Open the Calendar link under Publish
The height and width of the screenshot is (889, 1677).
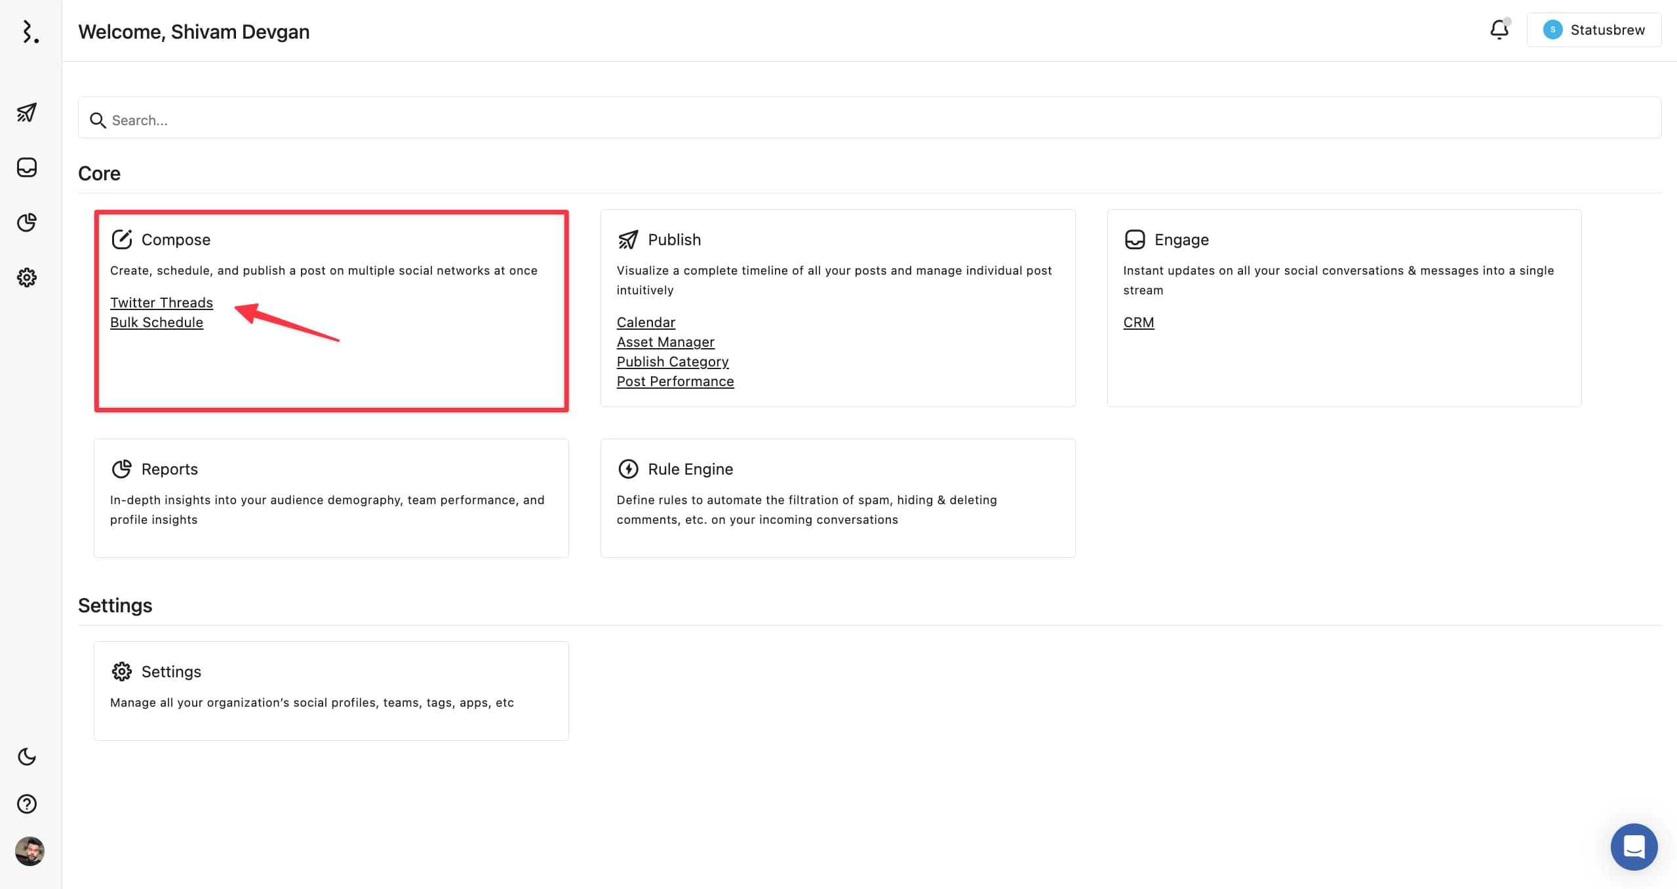(645, 322)
